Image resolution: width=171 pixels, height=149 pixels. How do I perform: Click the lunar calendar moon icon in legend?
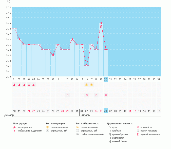138,134
